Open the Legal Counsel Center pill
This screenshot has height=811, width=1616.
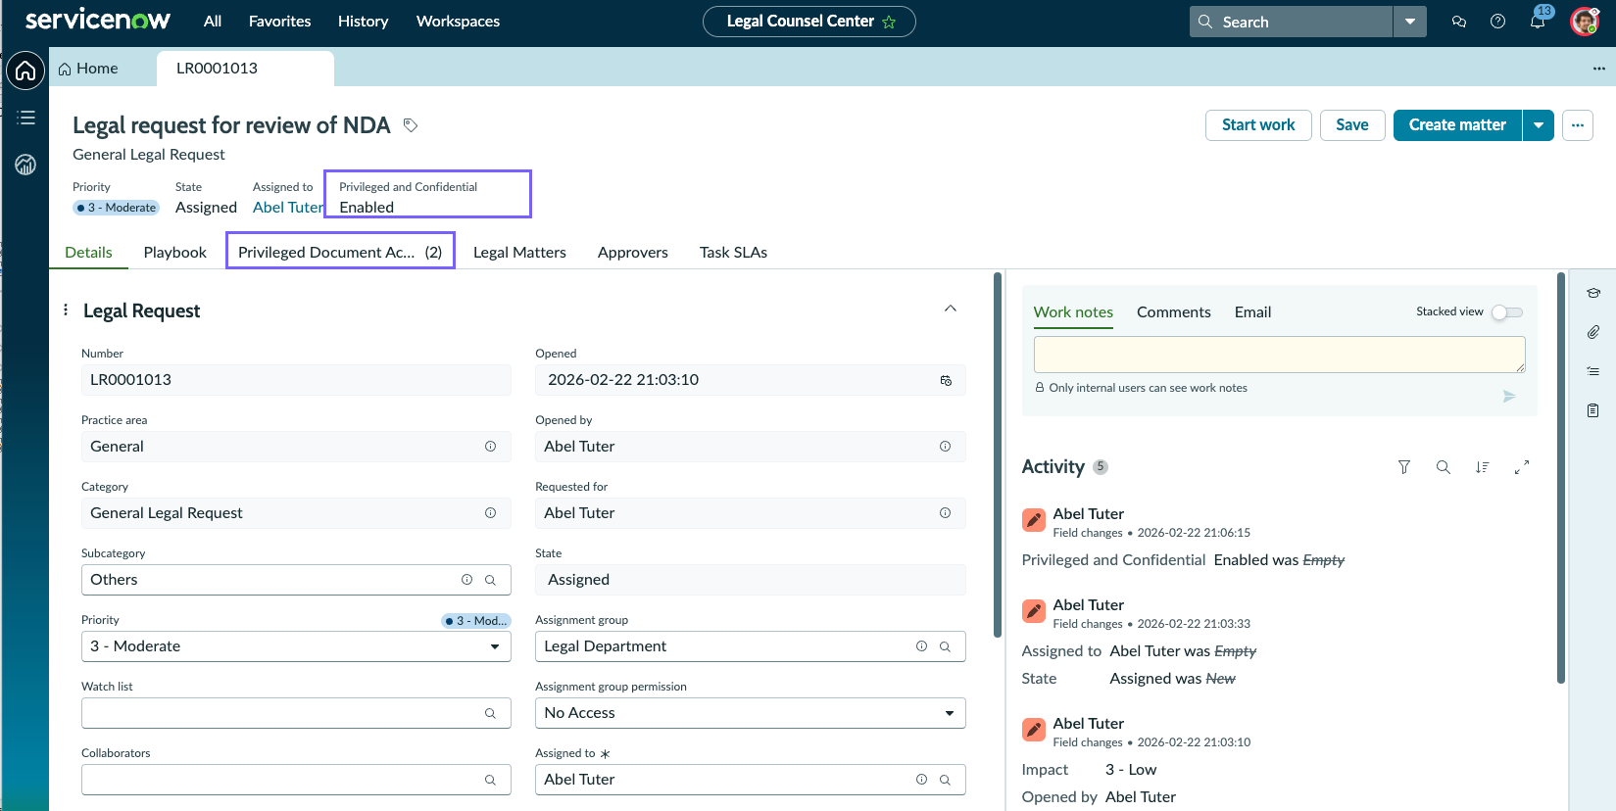click(x=809, y=22)
